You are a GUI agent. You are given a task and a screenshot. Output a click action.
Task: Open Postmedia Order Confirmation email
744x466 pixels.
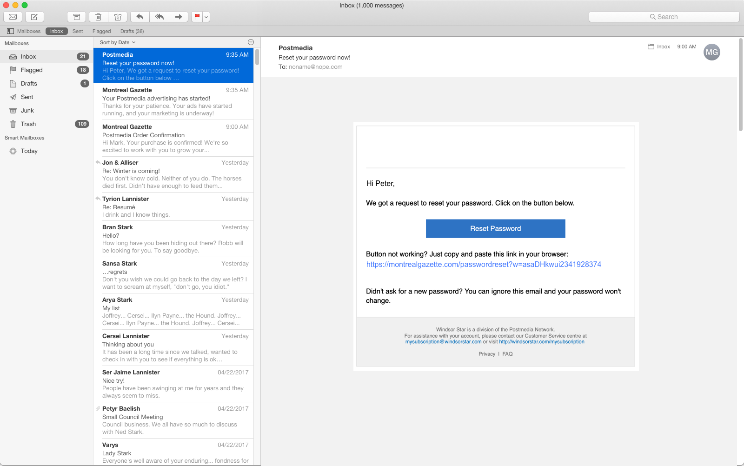(173, 138)
